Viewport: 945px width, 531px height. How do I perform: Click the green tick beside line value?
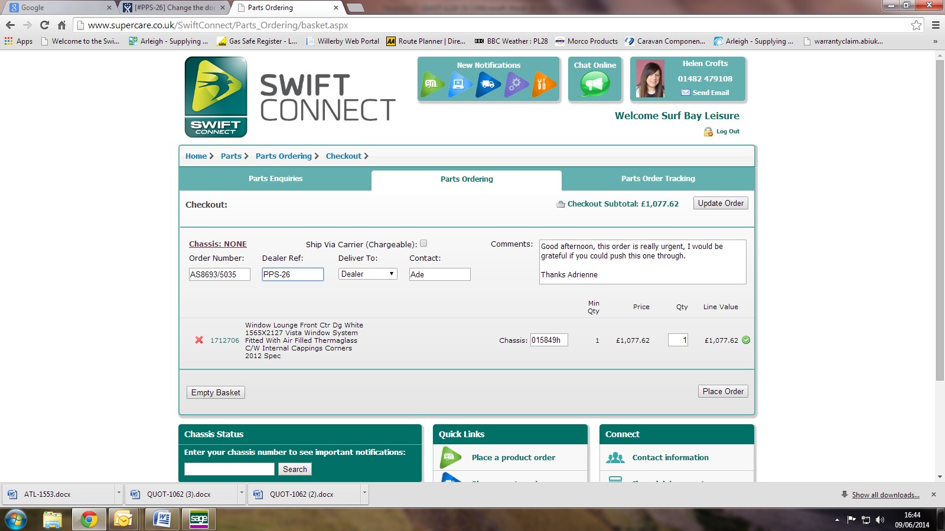746,340
